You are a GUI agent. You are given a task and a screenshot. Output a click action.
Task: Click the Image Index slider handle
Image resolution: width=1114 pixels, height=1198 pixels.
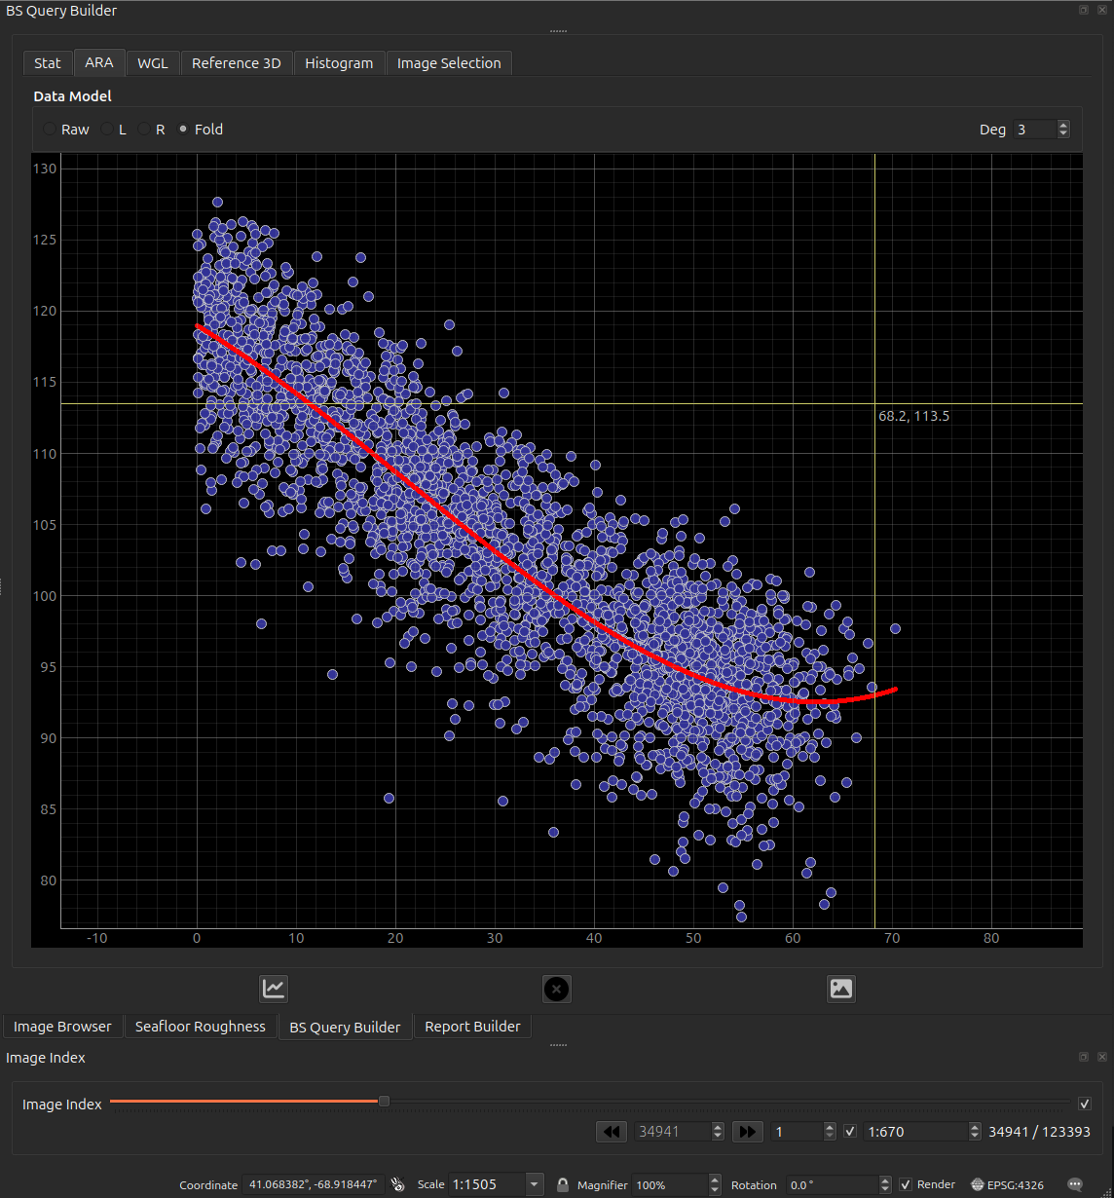pyautogui.click(x=384, y=1102)
